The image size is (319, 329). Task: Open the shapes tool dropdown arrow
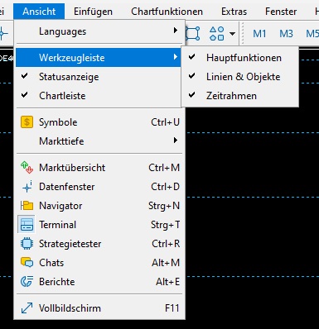tap(233, 34)
